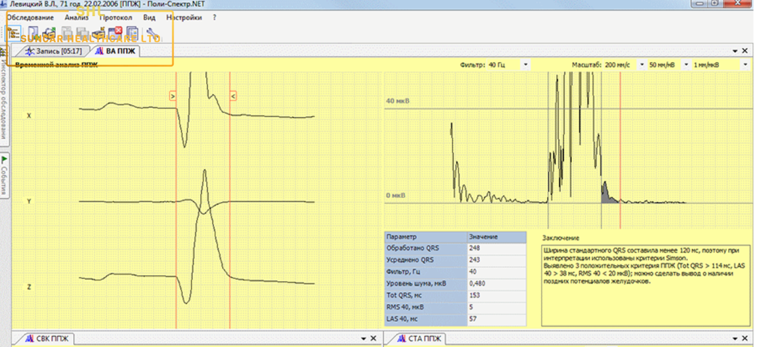Click the open folder with green arrow icon
Image resolution: width=761 pixels, height=347 pixels.
[49, 33]
